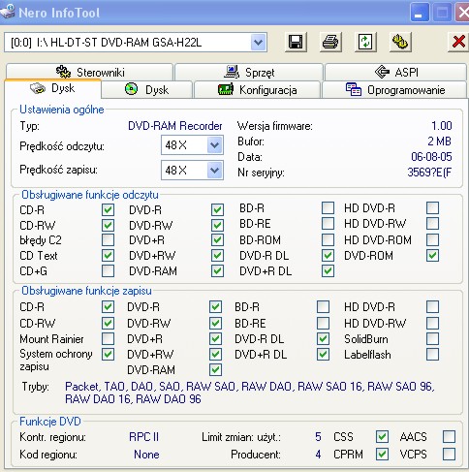Screen dimensions: 469x472
Task: Switch to the ASPI tab
Action: click(396, 72)
